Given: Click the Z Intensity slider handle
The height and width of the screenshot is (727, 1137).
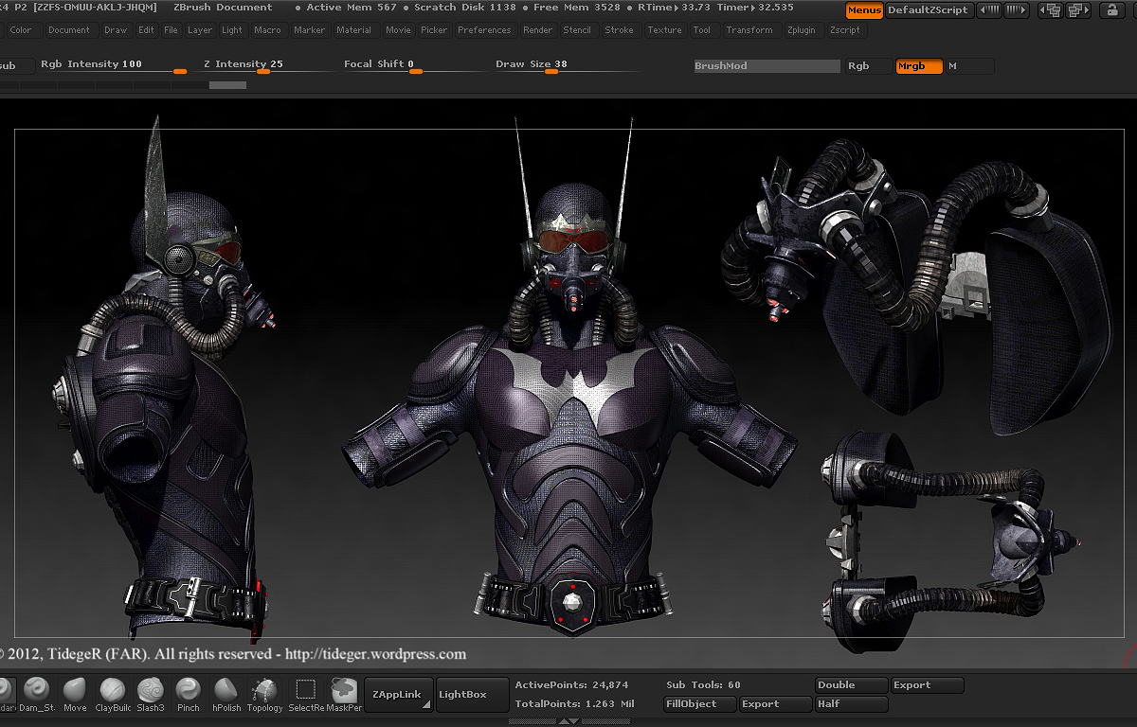Looking at the screenshot, I should coord(263,71).
